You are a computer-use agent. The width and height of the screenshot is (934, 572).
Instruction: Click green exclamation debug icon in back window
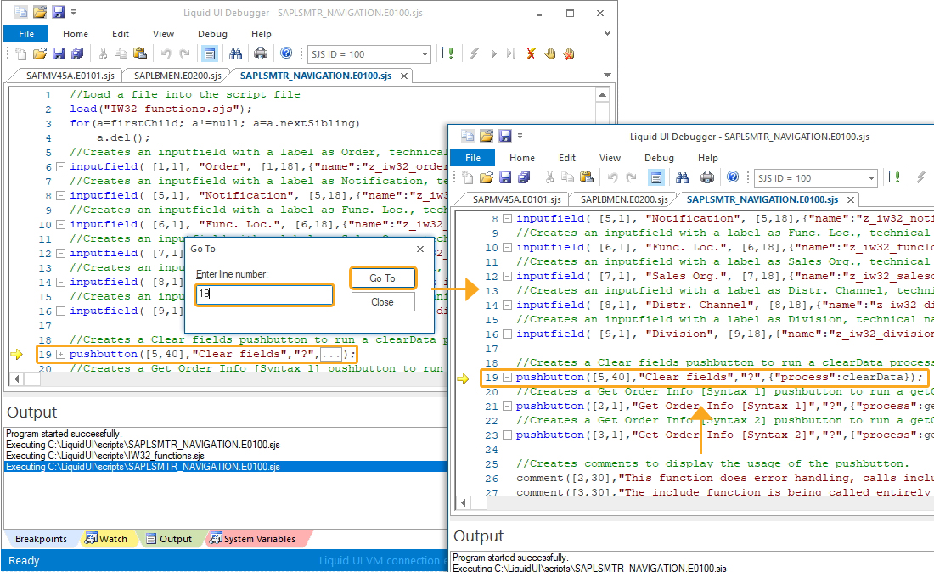[450, 53]
